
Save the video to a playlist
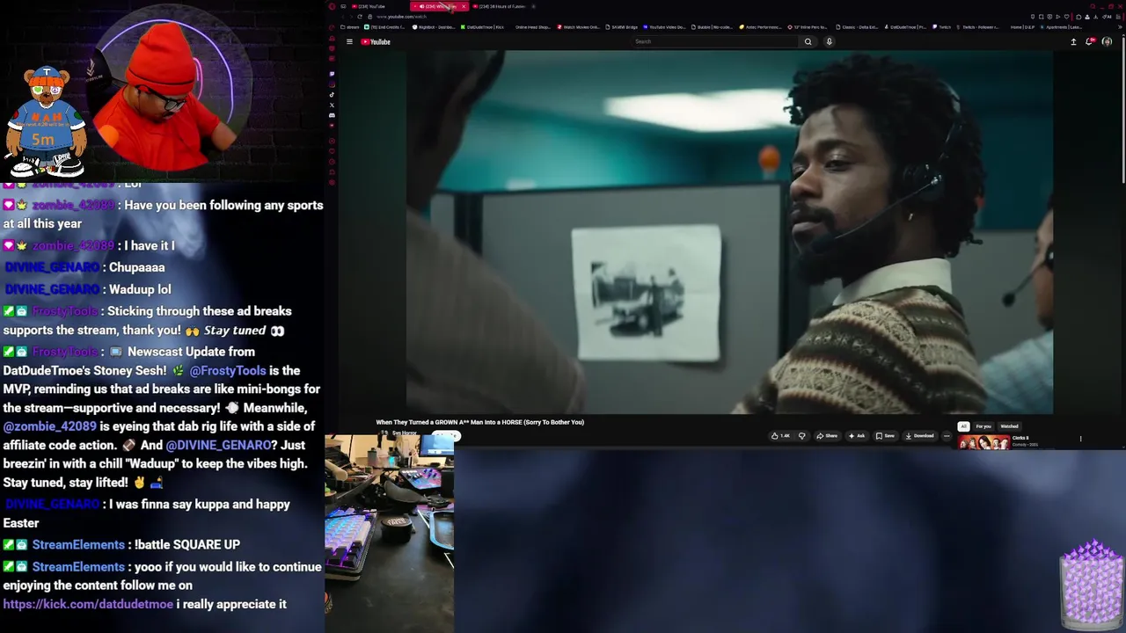[x=885, y=436]
